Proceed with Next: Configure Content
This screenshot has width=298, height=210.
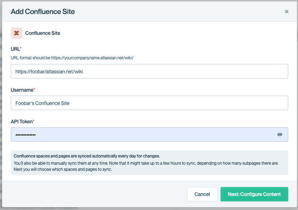(254, 194)
